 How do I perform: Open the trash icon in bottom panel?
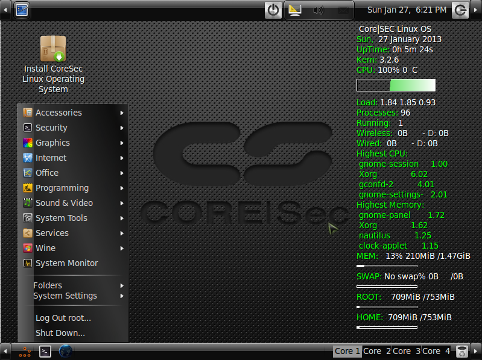click(x=461, y=352)
